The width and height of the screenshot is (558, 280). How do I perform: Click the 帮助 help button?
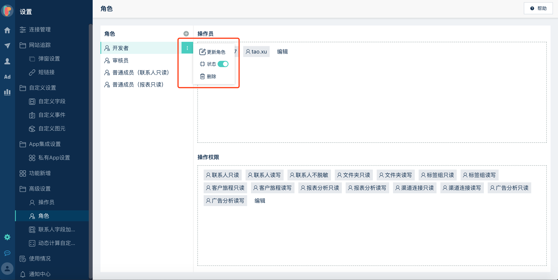(x=538, y=9)
